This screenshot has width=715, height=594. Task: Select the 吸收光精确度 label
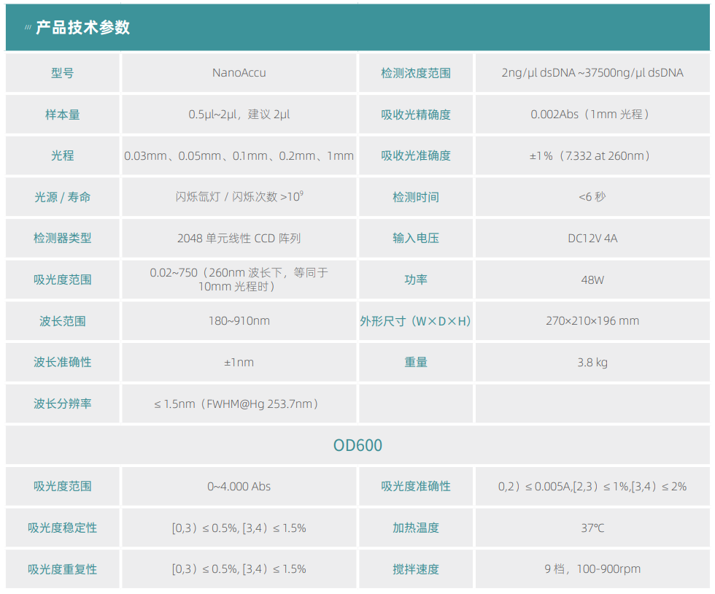416,115
